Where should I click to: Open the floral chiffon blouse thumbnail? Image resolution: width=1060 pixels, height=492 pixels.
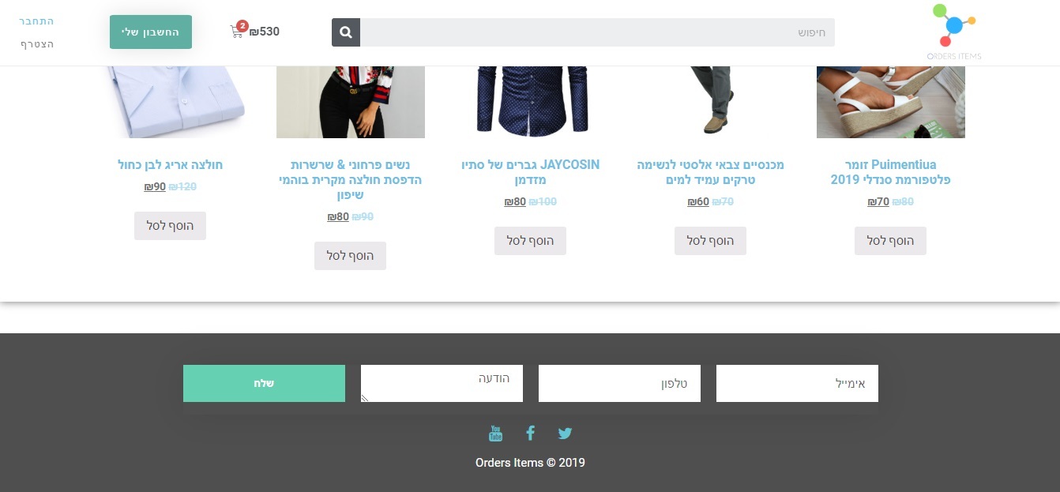351,102
